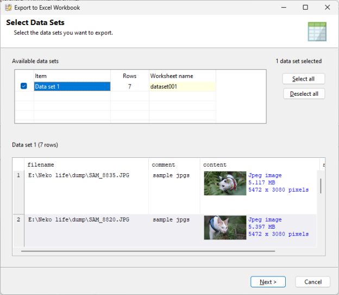Click the sample jpgs comment in row 1

(x=171, y=175)
